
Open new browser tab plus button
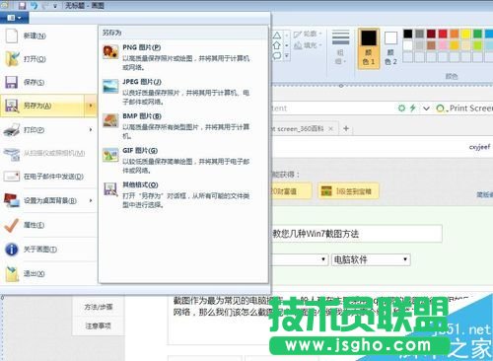[x=346, y=128]
